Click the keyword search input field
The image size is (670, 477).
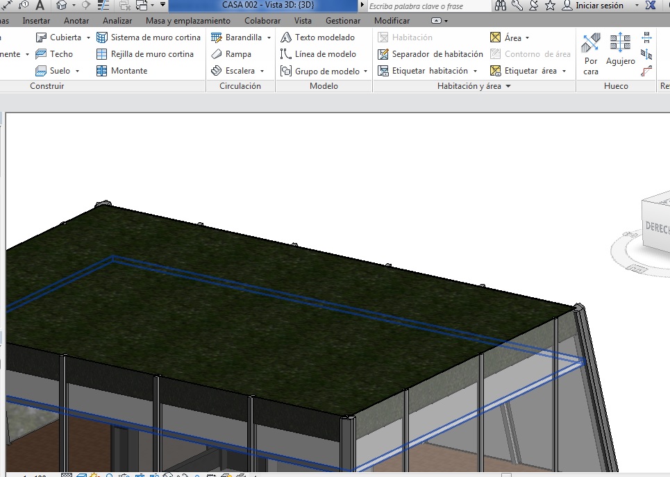click(x=428, y=6)
